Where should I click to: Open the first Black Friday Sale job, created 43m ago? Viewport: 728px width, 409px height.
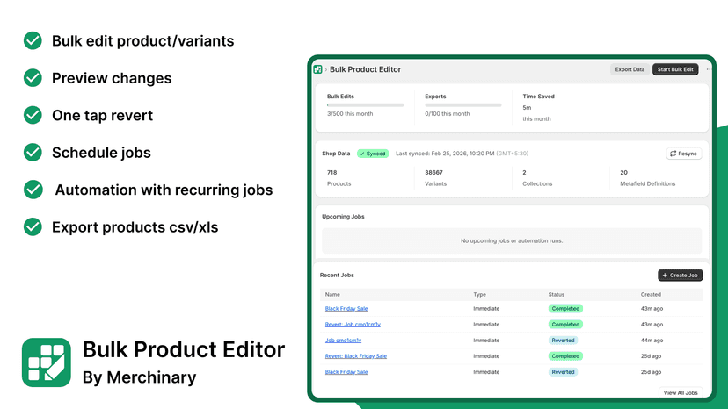346,308
